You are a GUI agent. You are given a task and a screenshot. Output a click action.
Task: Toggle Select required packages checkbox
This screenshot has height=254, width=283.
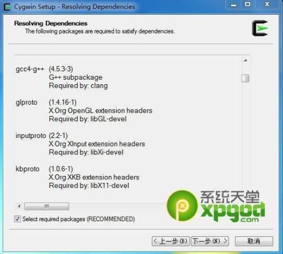click(x=18, y=219)
